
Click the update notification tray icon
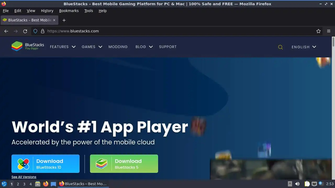point(321,184)
